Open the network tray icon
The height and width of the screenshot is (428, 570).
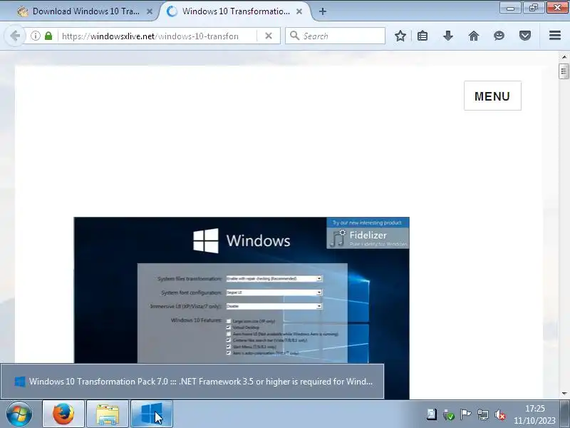[483, 414]
